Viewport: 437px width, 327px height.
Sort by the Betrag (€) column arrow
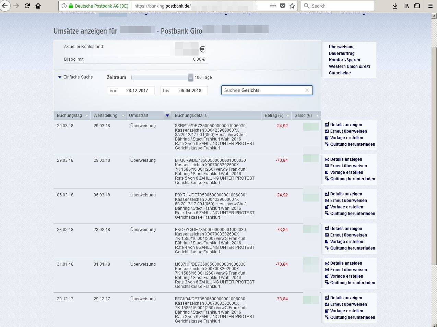pyautogui.click(x=288, y=116)
